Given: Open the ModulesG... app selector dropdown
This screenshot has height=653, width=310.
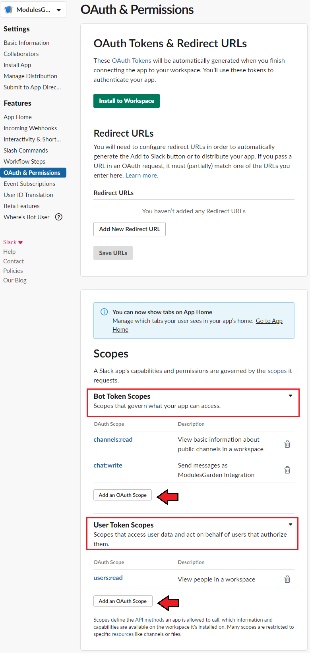Looking at the screenshot, I should click(x=33, y=10).
